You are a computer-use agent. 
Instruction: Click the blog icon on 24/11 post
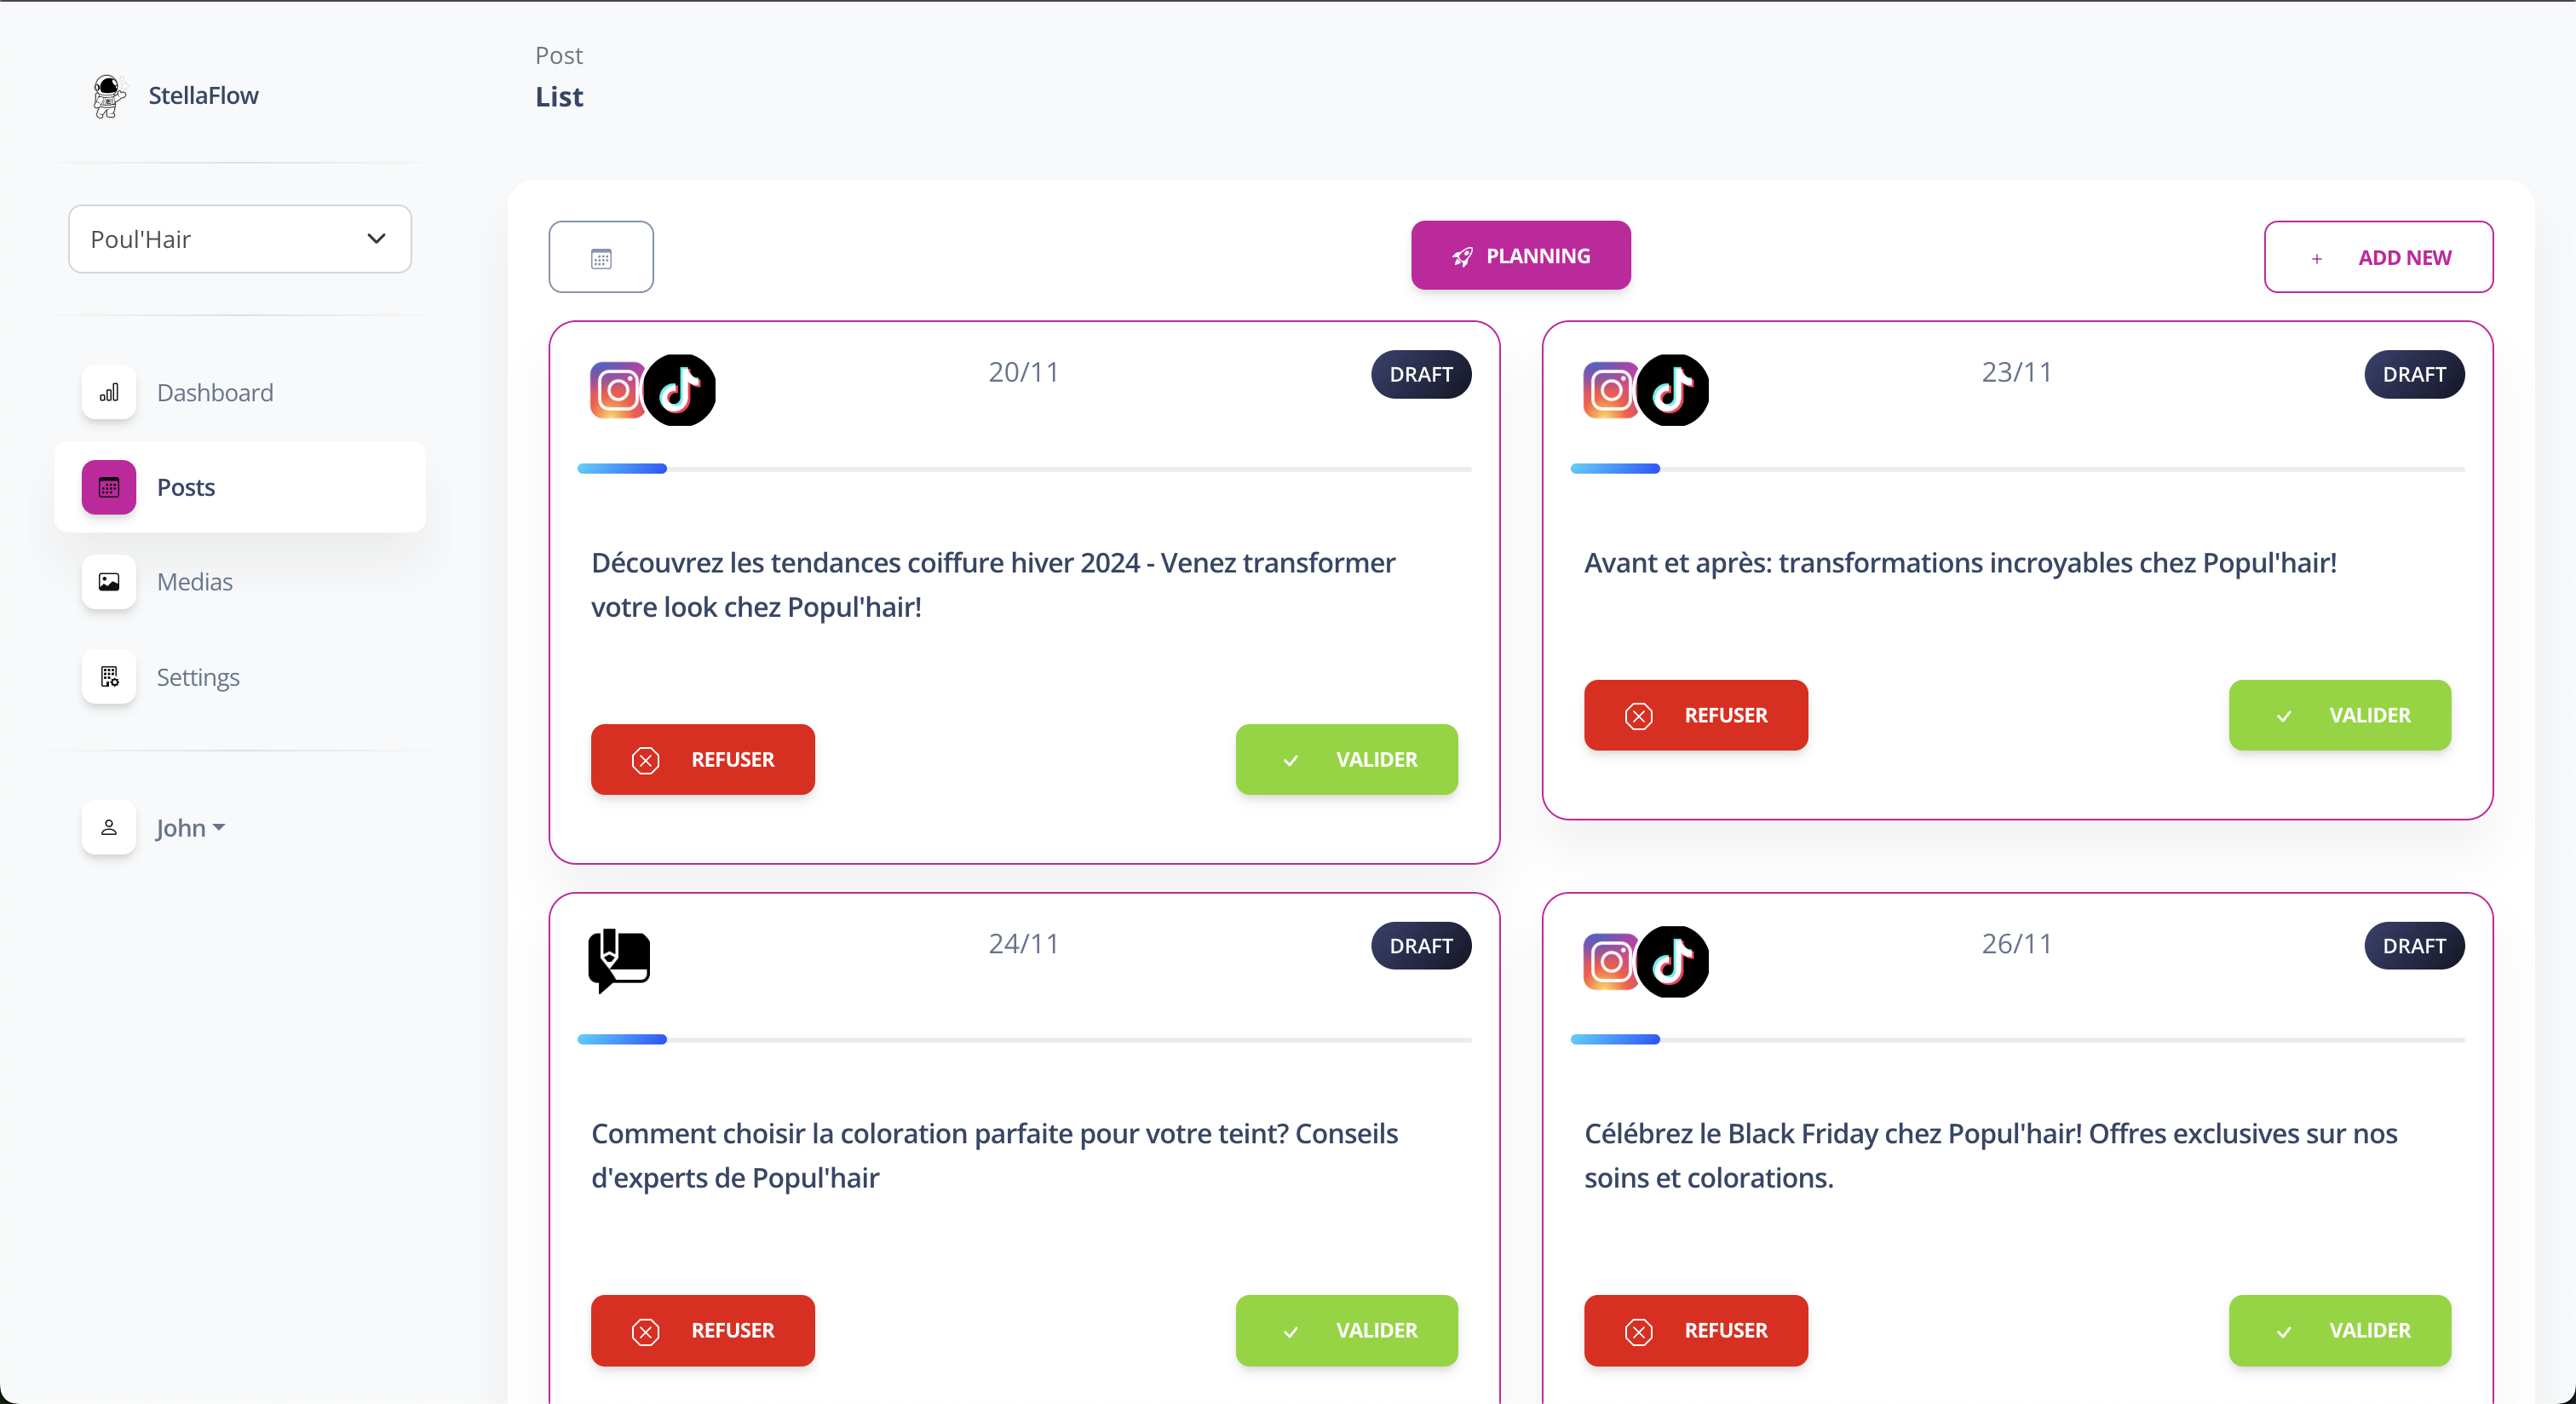pyautogui.click(x=618, y=959)
